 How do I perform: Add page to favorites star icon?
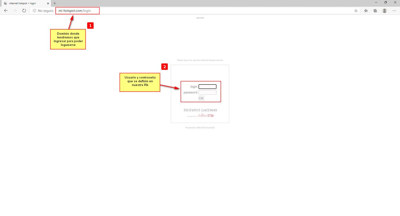(356, 11)
